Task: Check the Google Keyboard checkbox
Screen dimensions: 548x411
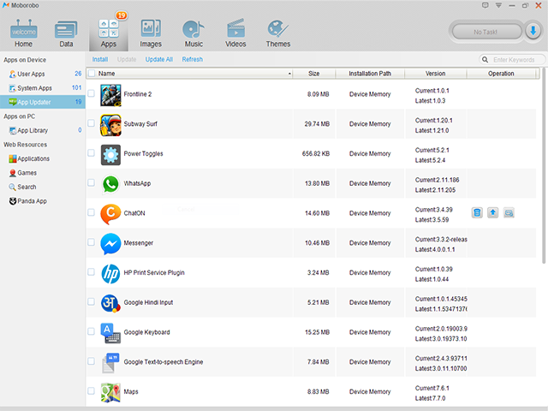Action: pyautogui.click(x=92, y=331)
